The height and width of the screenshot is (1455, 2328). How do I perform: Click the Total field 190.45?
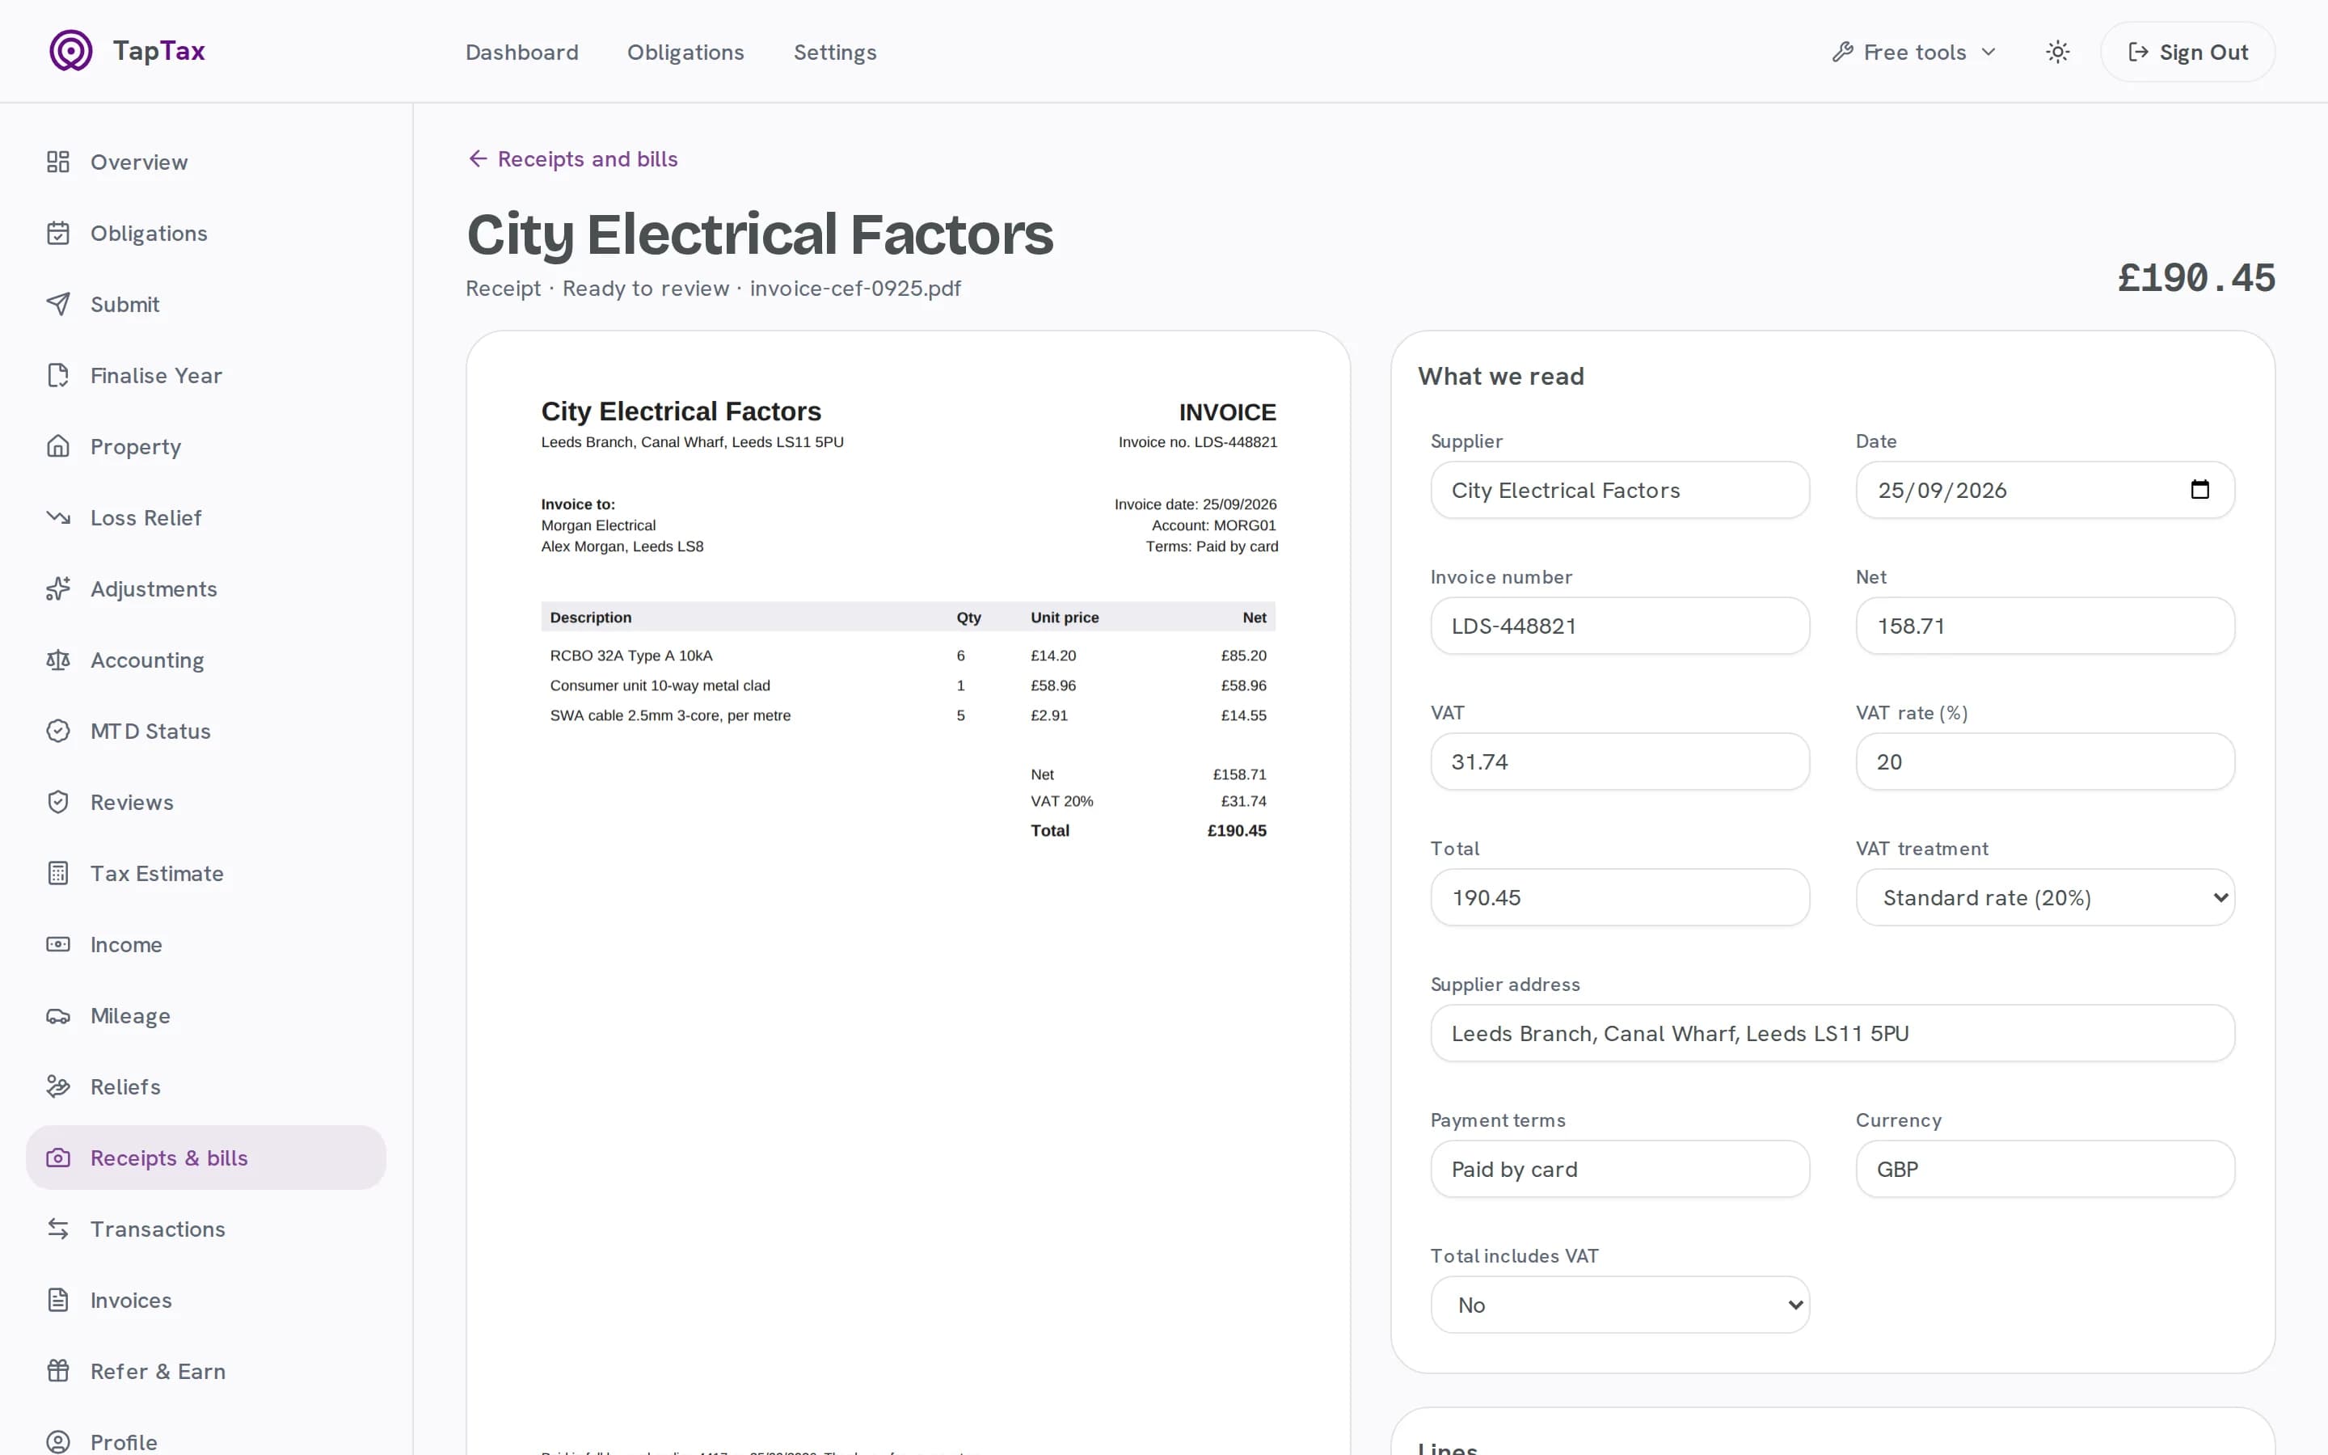click(1620, 898)
